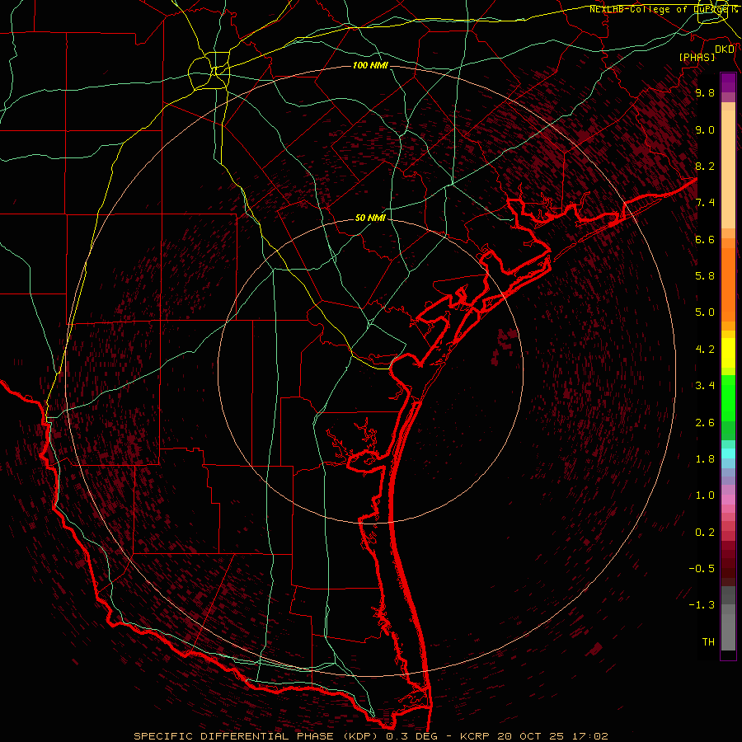Image resolution: width=742 pixels, height=742 pixels.
Task: Select the 1.8 scale value label
Action: pyautogui.click(x=705, y=459)
